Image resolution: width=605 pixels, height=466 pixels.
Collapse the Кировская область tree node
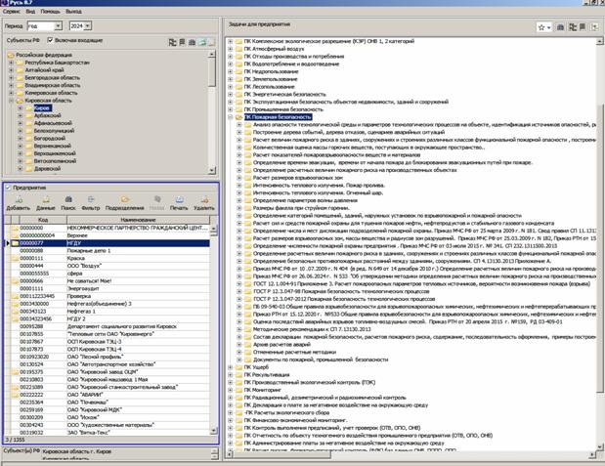pos(11,101)
